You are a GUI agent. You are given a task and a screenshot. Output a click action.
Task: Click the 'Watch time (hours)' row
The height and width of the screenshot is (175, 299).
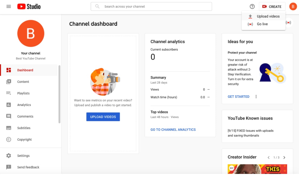(x=180, y=97)
